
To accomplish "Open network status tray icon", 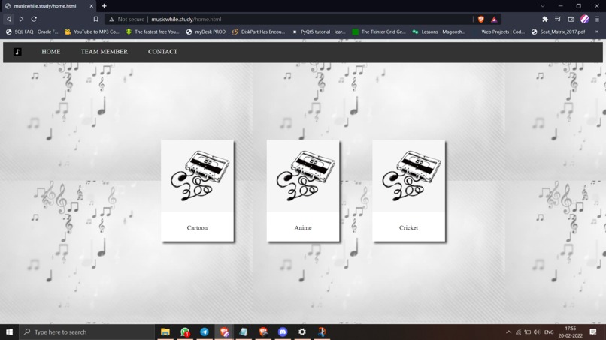I will (518, 332).
